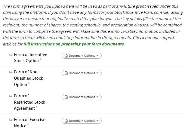Click required asterisk next to Exercise Notice

coord(28,125)
